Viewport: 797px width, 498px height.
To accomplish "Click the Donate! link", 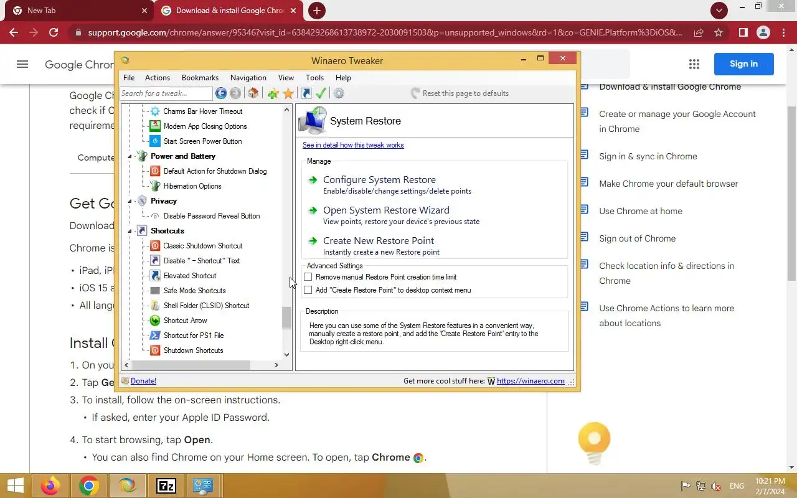I will 143,381.
